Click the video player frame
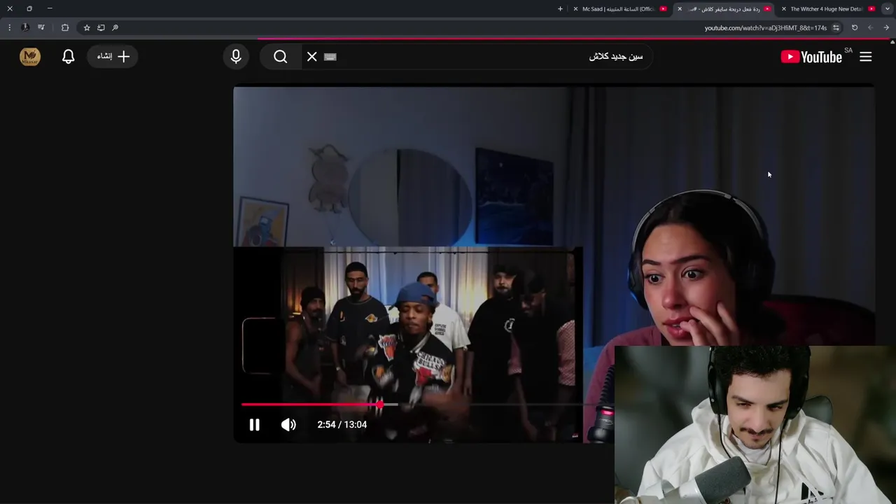This screenshot has width=896, height=504. pos(553,265)
